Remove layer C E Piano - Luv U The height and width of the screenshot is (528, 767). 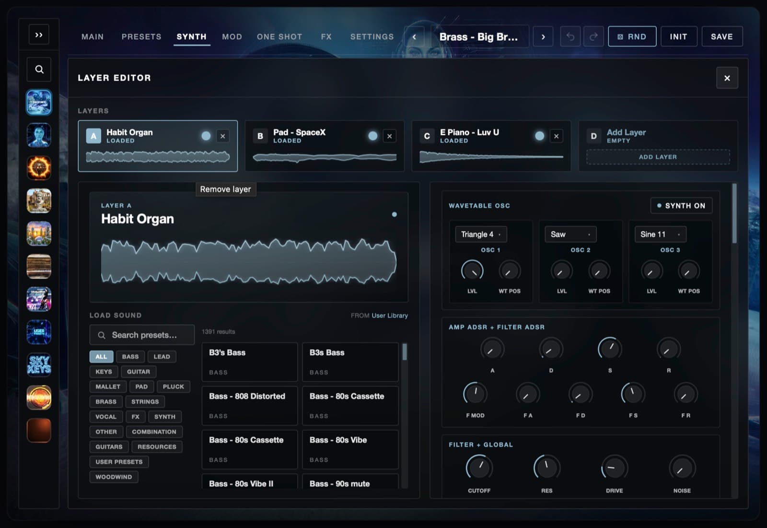point(557,136)
